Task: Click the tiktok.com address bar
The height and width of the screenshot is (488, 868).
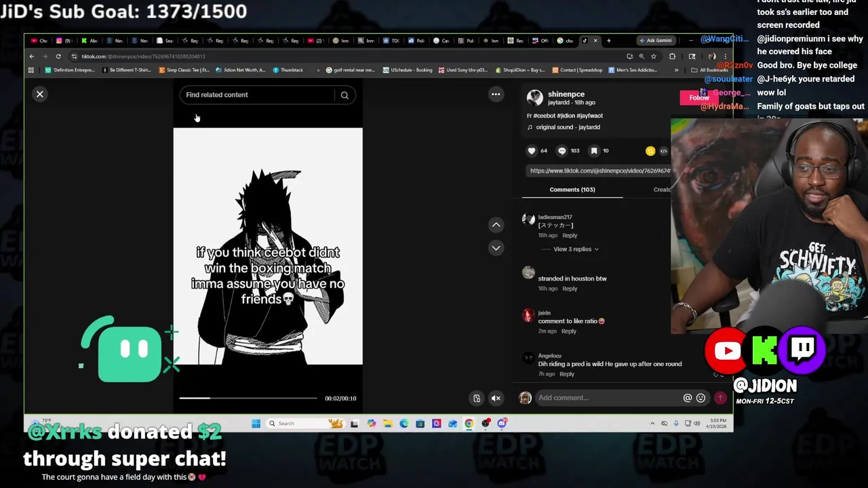Action: (346, 57)
